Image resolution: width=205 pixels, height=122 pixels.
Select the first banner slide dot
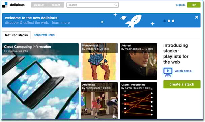pyautogui.click(x=165, y=21)
